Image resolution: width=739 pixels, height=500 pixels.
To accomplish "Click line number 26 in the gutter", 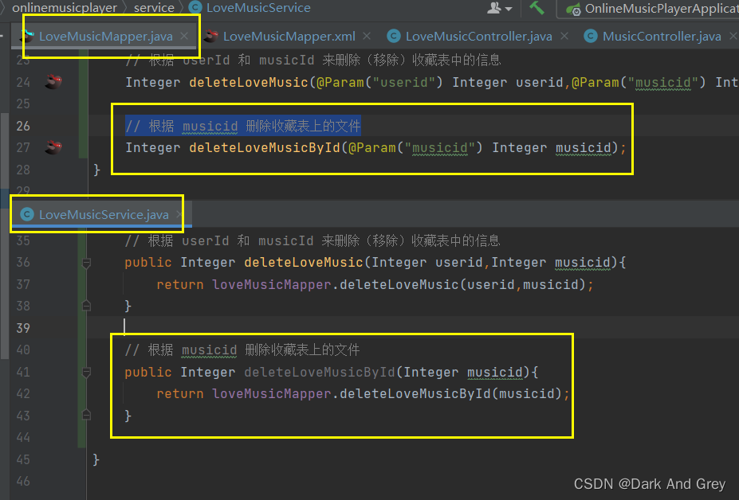I will pos(23,126).
